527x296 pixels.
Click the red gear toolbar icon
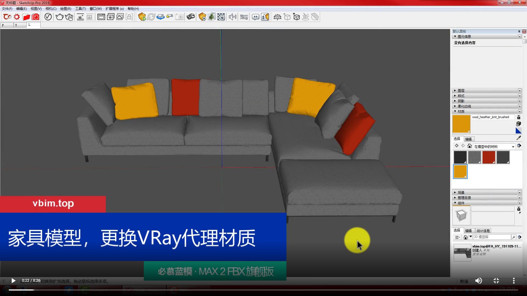17,17
